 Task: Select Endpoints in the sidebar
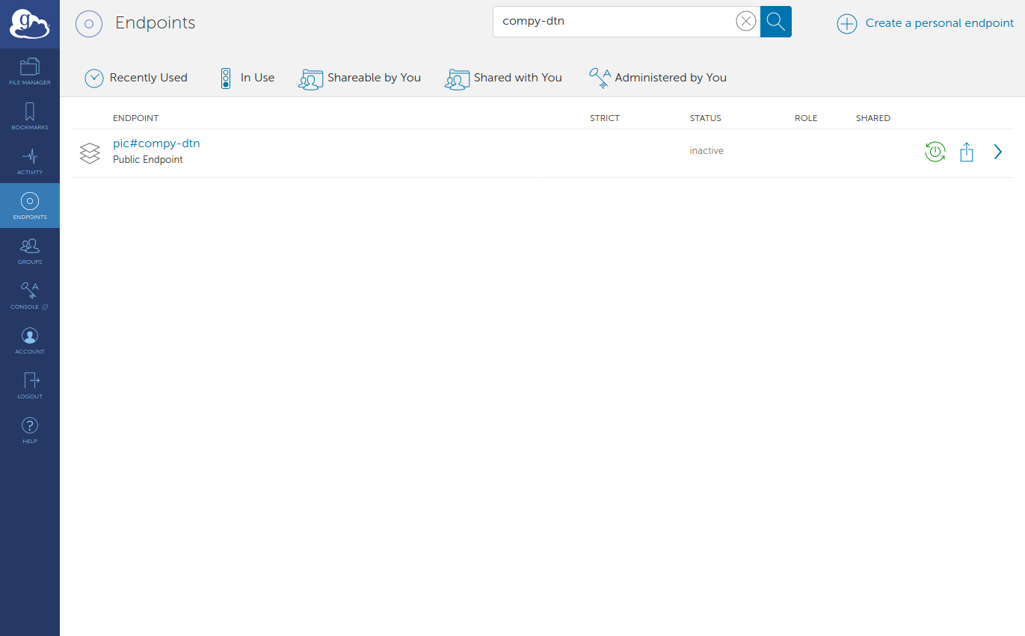point(30,206)
